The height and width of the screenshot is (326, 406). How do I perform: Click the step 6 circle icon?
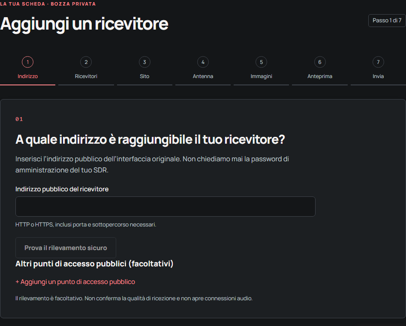pos(320,62)
